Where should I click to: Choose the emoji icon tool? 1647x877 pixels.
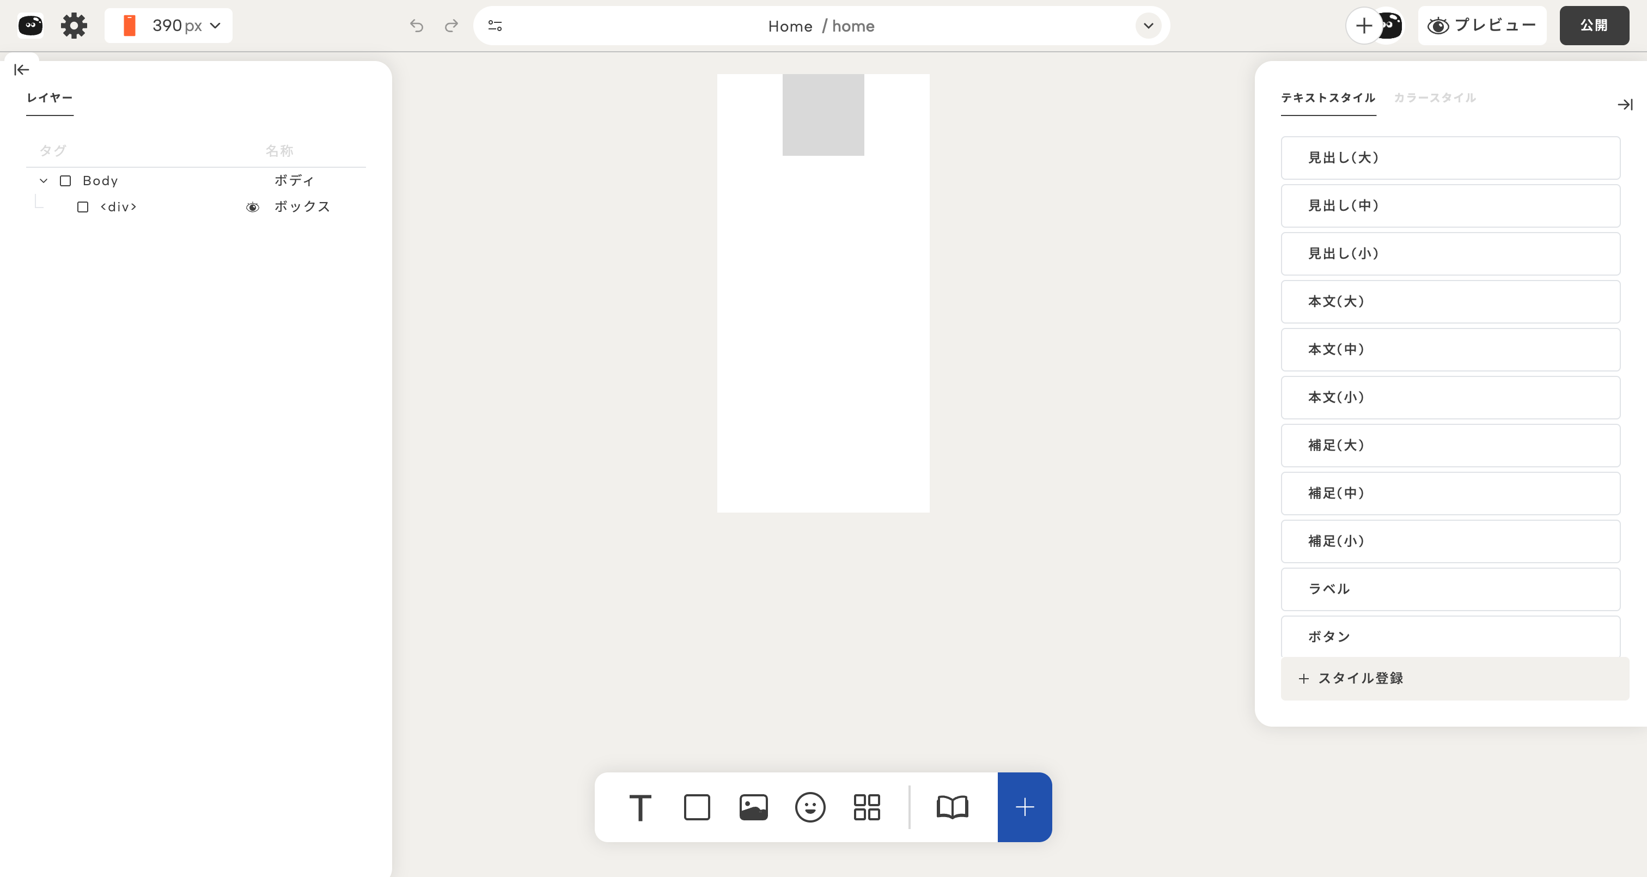810,807
